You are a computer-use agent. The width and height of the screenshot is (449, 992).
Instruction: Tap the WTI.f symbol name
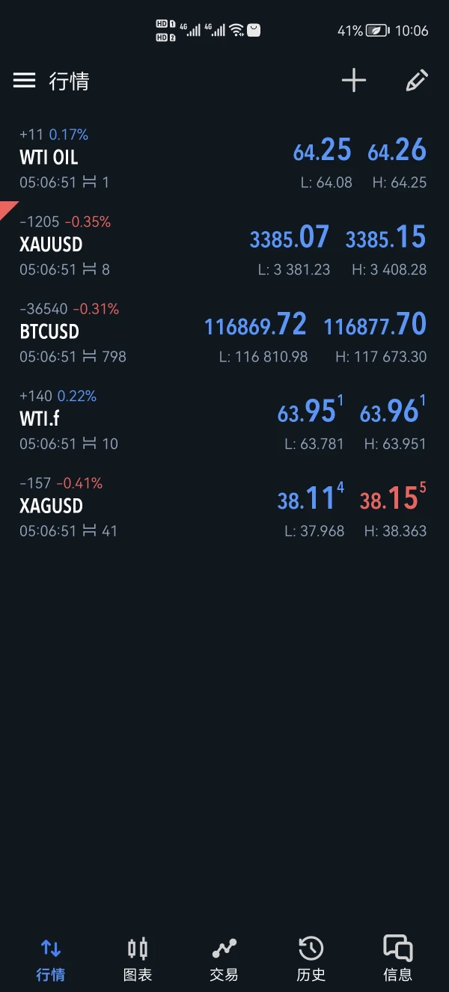[x=40, y=418]
